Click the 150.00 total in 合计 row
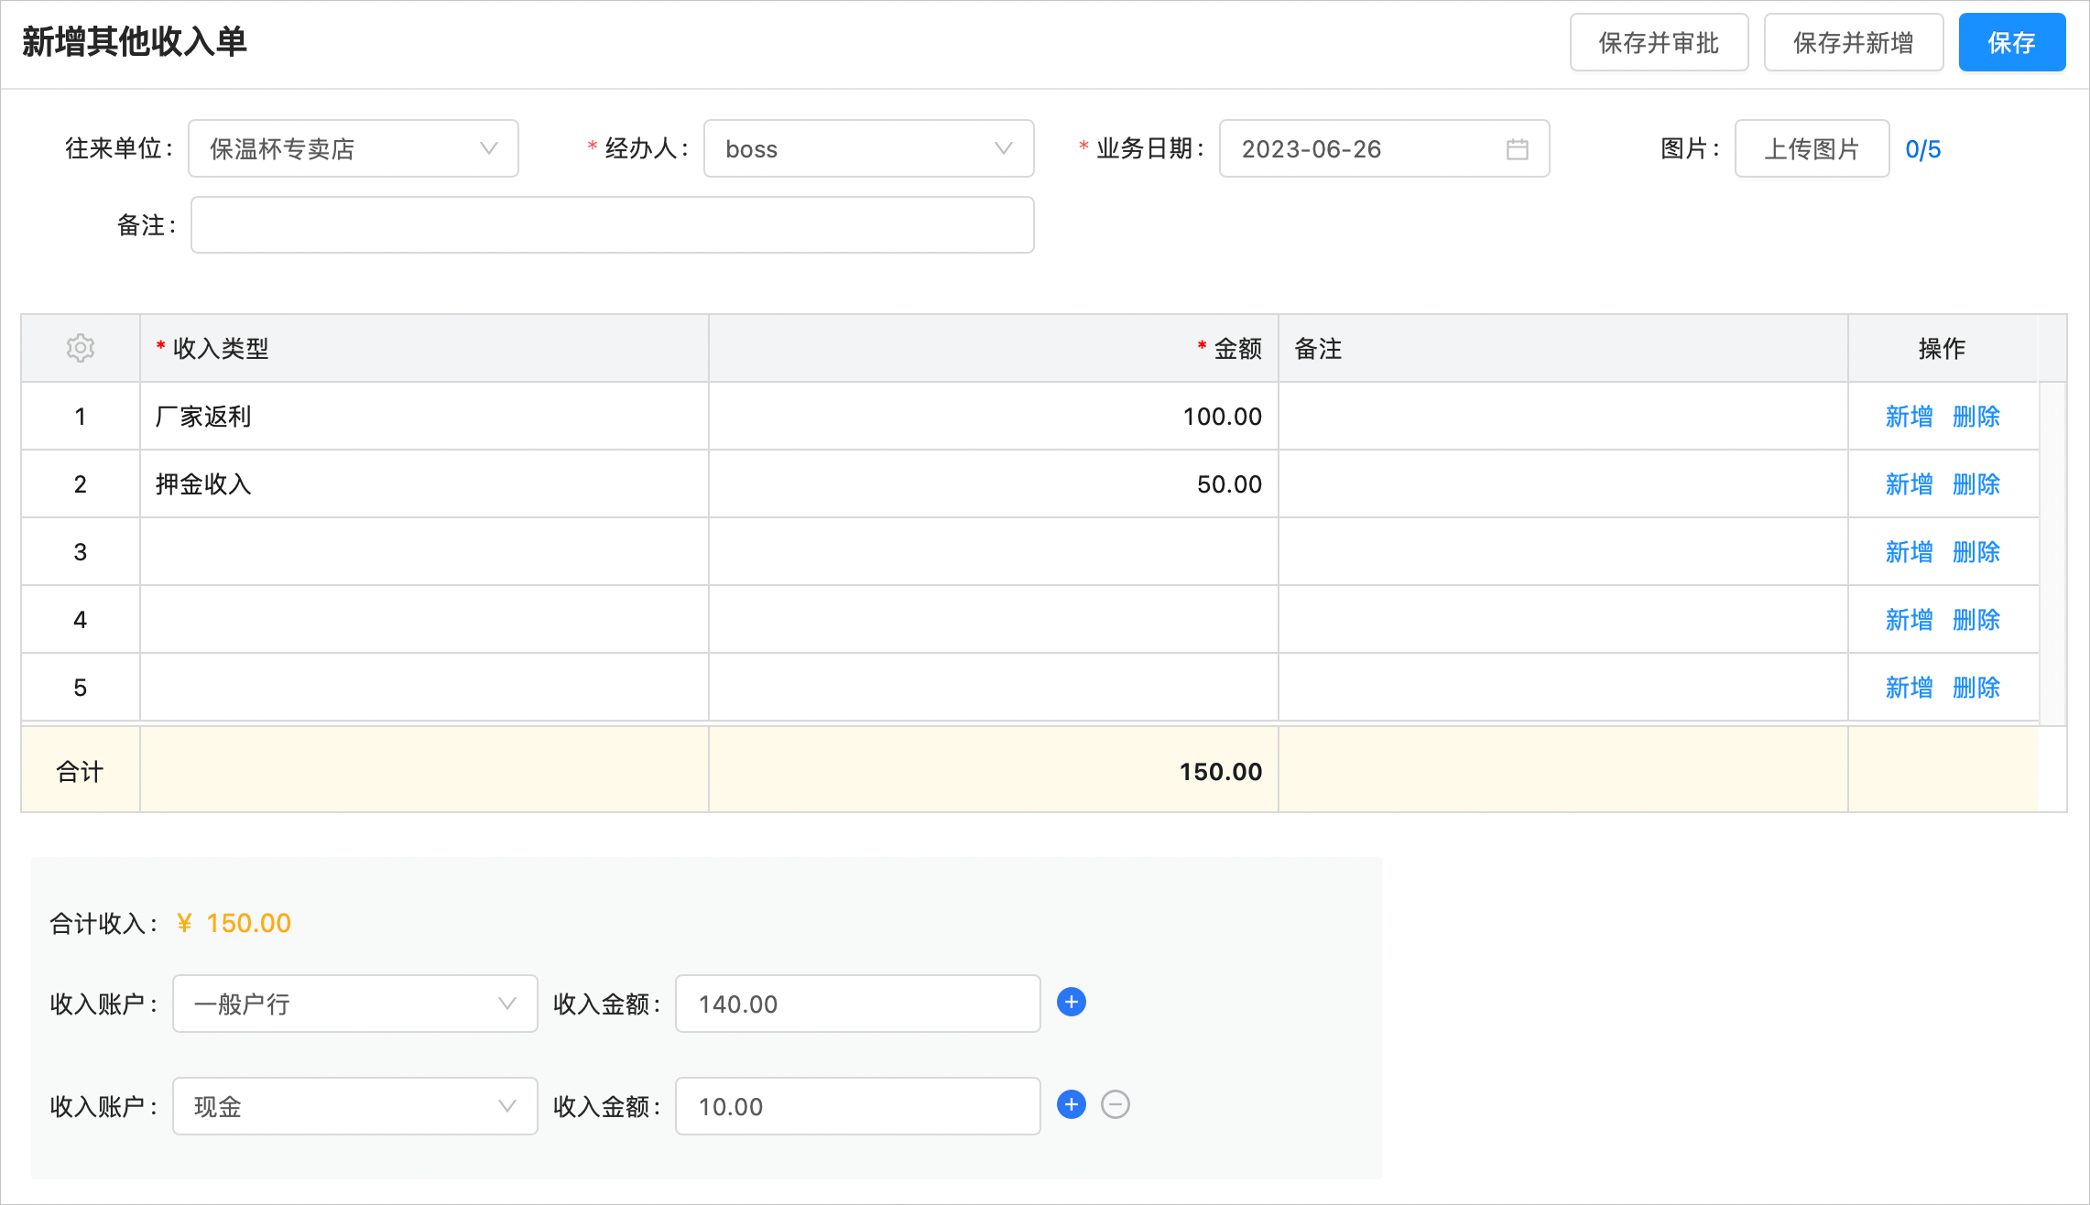The image size is (2090, 1205). pyautogui.click(x=1221, y=772)
